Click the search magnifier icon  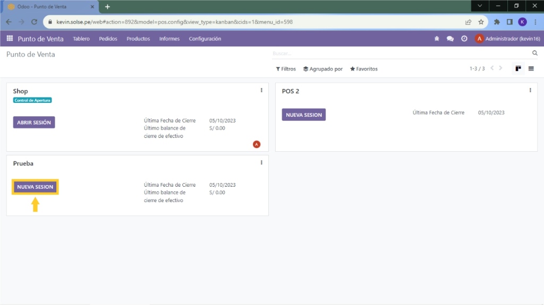pos(535,54)
